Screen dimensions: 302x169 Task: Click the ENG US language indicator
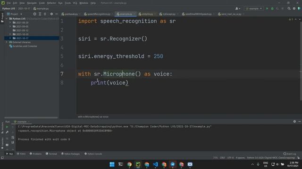[x=266, y=164]
